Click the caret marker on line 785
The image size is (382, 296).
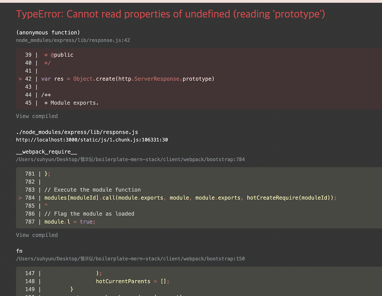[x=46, y=205]
